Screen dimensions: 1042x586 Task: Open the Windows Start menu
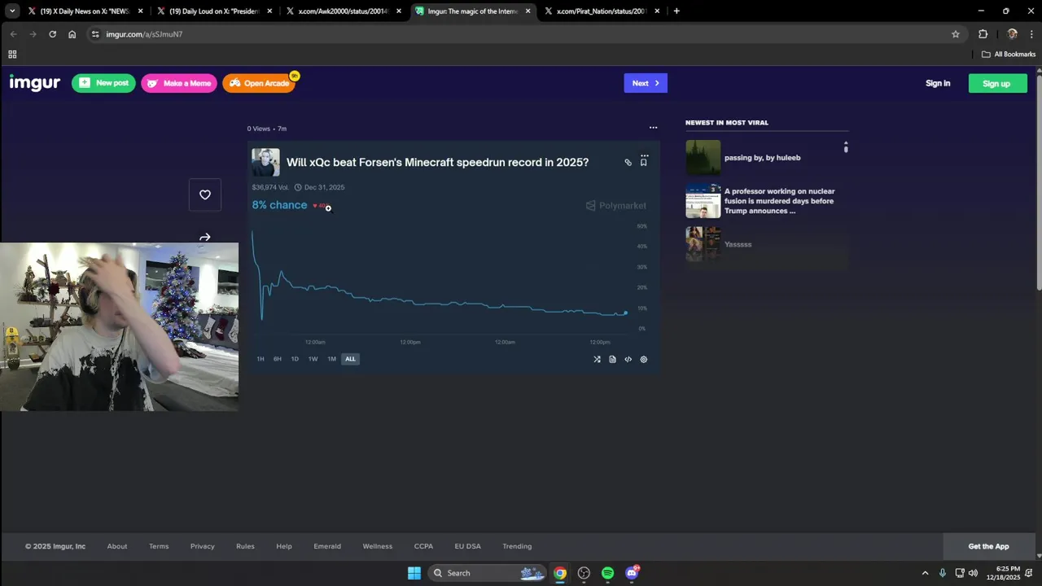(414, 573)
